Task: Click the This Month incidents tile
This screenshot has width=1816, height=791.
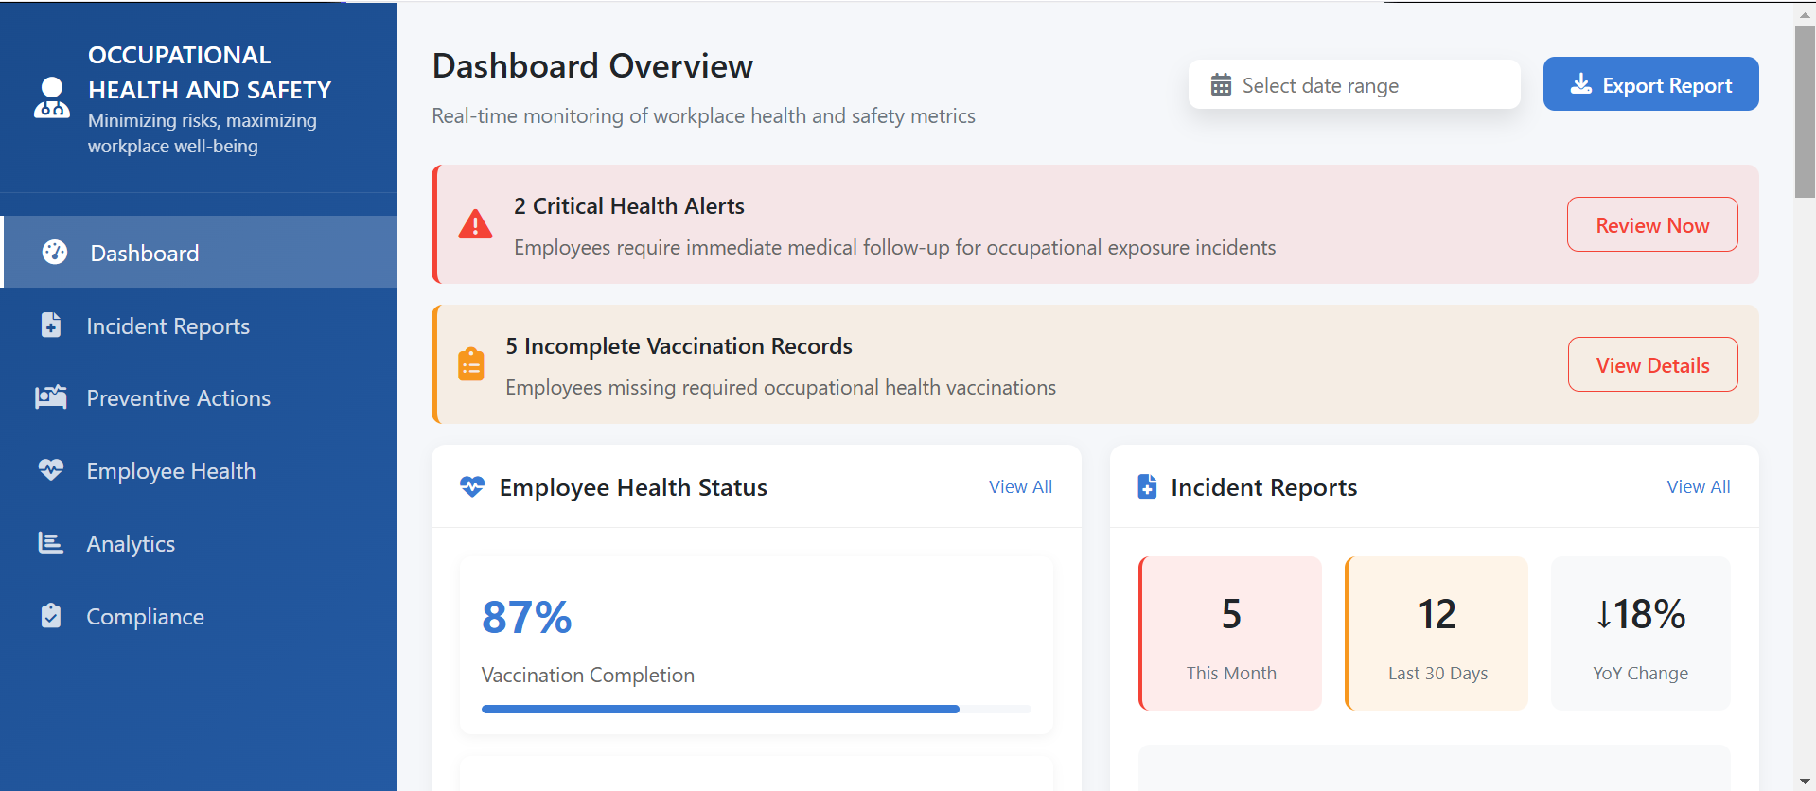Action: point(1230,633)
